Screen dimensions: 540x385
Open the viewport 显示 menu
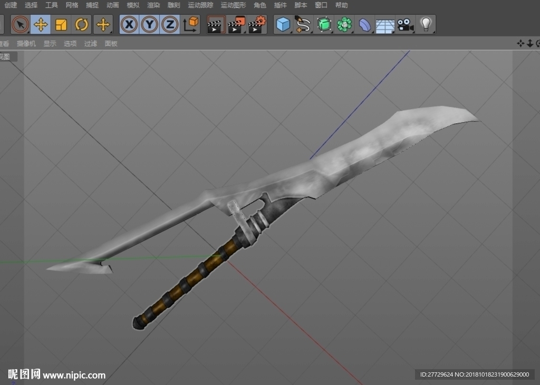[50, 43]
